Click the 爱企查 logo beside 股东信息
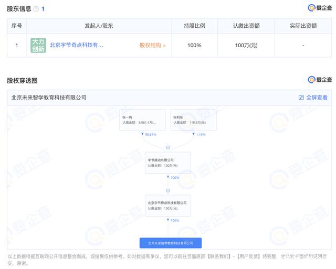 [x=320, y=8]
